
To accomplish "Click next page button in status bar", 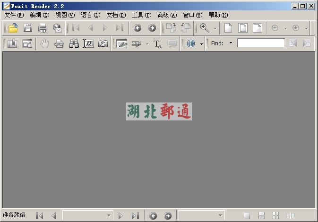I will (120, 216).
